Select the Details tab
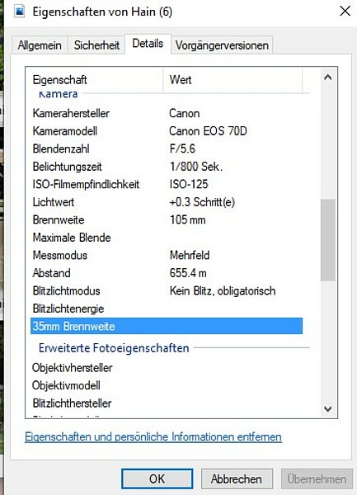 pos(148,44)
